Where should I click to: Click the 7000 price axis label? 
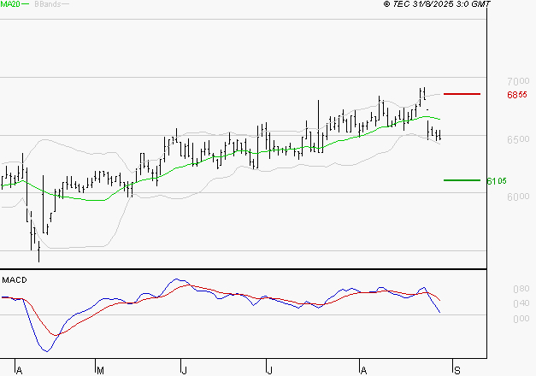point(518,81)
